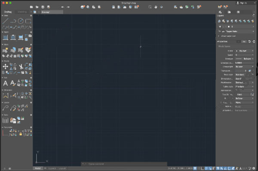Open the Drawing1 file tab
258x171 pixels.
coord(52,12)
